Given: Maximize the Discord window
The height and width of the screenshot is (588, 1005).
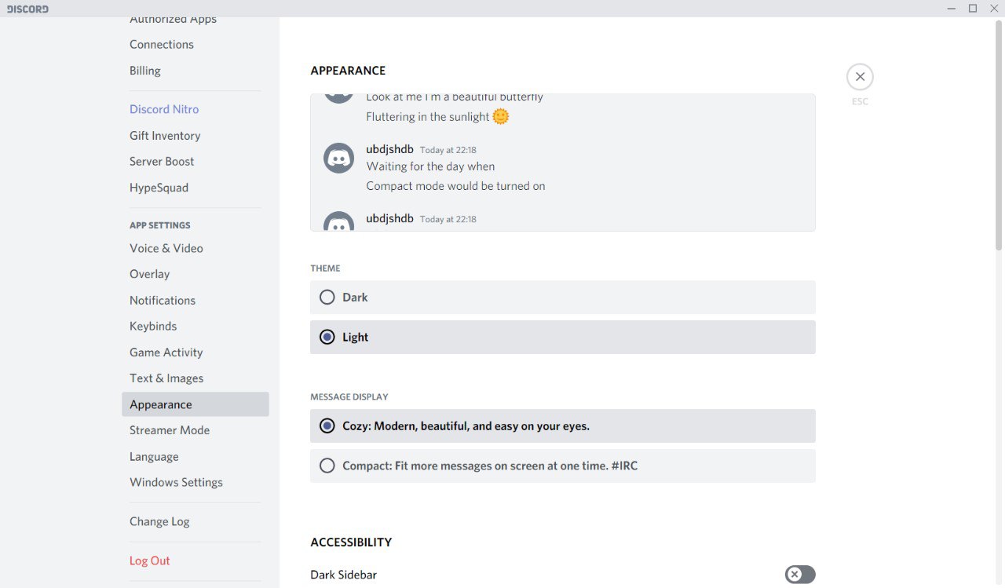Looking at the screenshot, I should tap(973, 9).
